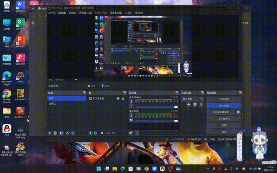The image size is (277, 173).
Task: Adjust the desktop audio volume slider
Action: pyautogui.click(x=156, y=121)
